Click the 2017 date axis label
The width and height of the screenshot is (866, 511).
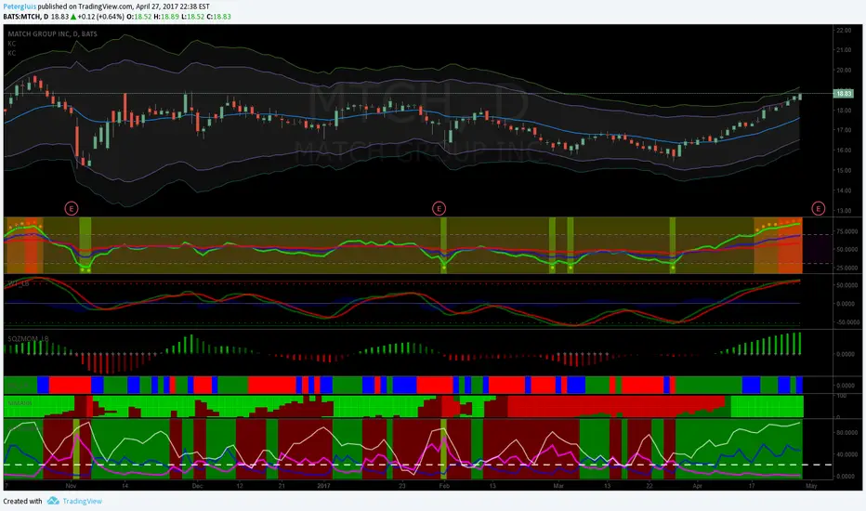323,486
